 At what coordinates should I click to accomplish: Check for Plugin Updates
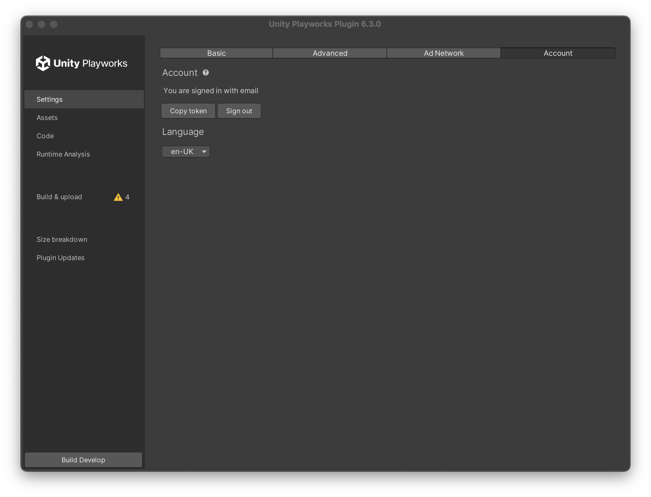point(84,258)
